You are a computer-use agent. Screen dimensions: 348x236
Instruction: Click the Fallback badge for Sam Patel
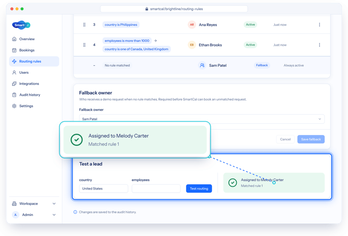[262, 65]
